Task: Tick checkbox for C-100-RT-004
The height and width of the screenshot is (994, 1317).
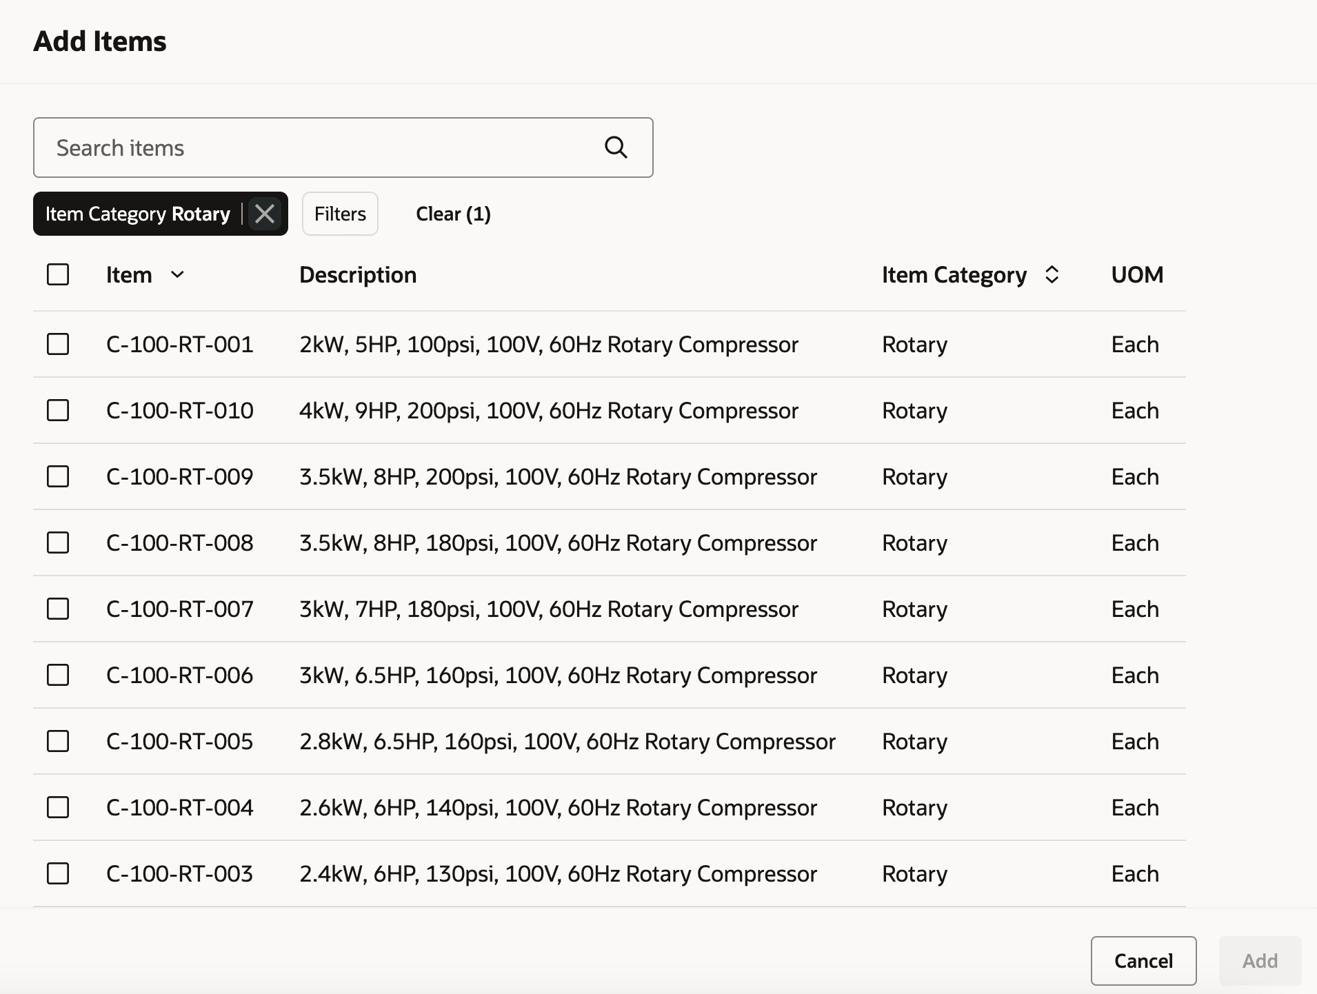Action: pos(58,807)
